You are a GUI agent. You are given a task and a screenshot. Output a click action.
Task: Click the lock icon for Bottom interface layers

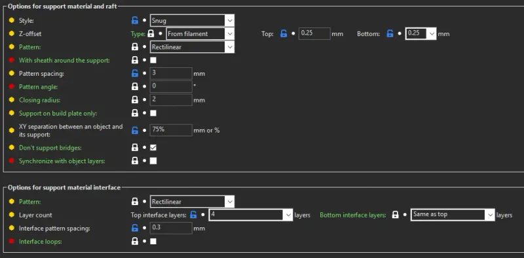[396, 215]
